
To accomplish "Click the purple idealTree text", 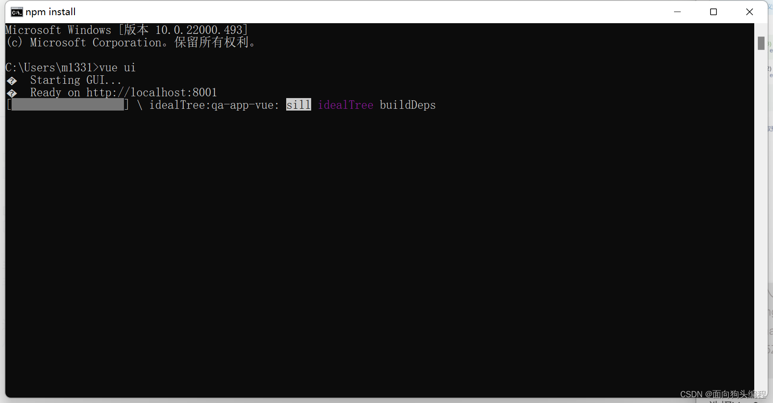I will [x=345, y=105].
